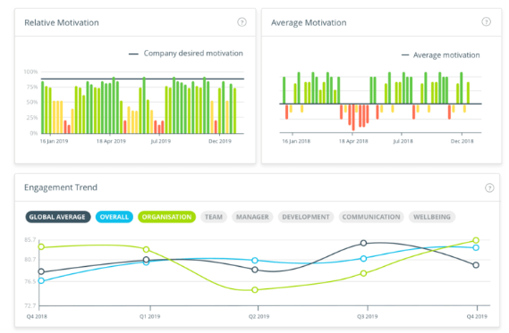Image resolution: width=509 pixels, height=333 pixels.
Task: Toggle GLOBAL AVERAGE series pill
Action: coord(58,217)
